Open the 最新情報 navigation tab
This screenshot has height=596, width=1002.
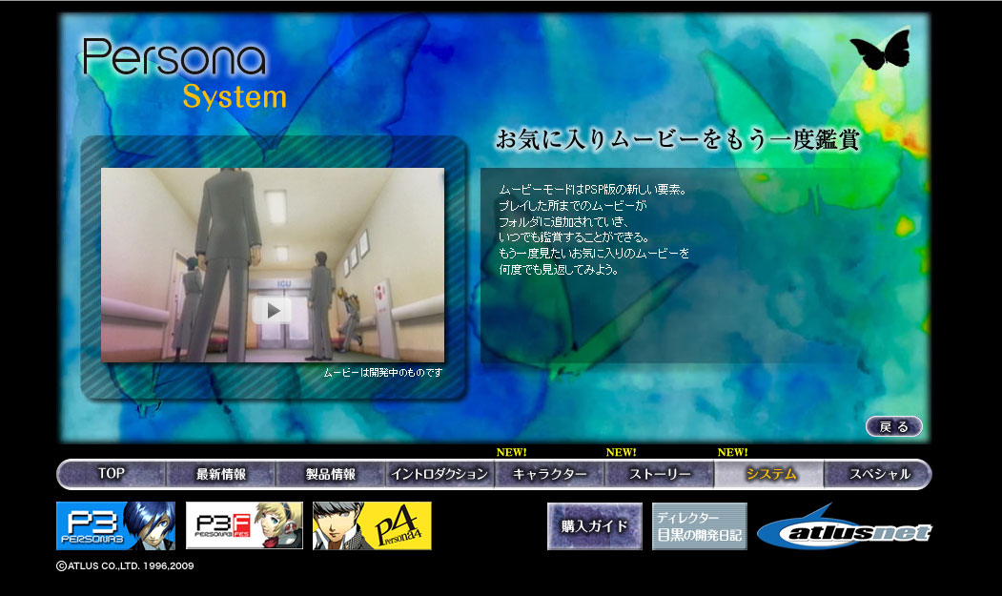[x=221, y=474]
